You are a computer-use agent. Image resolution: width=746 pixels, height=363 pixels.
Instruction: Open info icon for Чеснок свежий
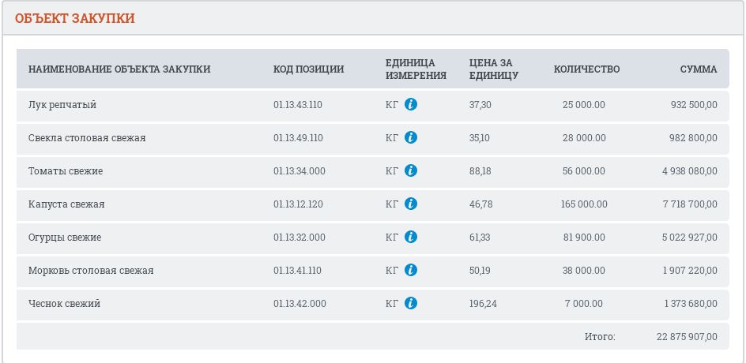[411, 303]
